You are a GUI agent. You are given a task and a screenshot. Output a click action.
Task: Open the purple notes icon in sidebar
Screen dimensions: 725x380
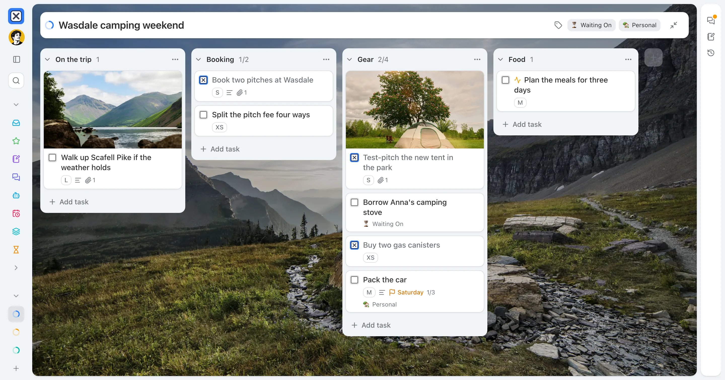click(16, 159)
